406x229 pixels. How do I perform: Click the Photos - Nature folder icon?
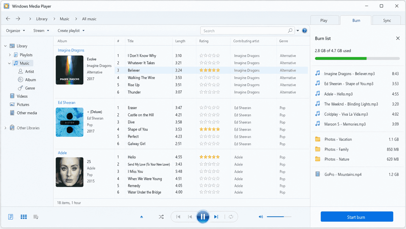coord(318,159)
